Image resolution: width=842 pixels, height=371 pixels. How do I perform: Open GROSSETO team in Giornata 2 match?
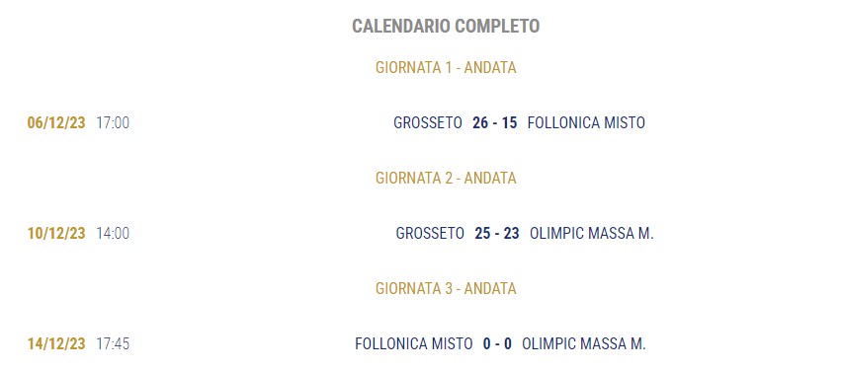pyautogui.click(x=430, y=233)
